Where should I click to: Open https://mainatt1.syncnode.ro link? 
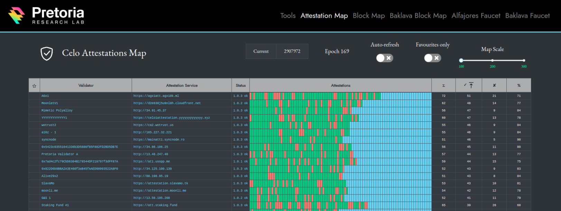159,139
